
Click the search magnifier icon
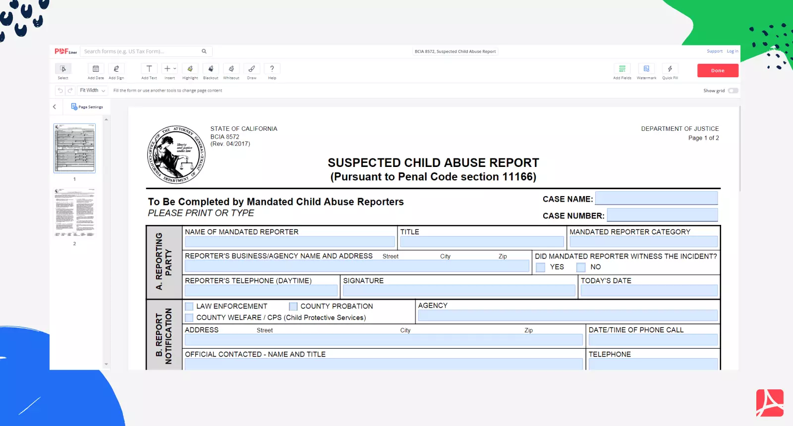click(204, 52)
